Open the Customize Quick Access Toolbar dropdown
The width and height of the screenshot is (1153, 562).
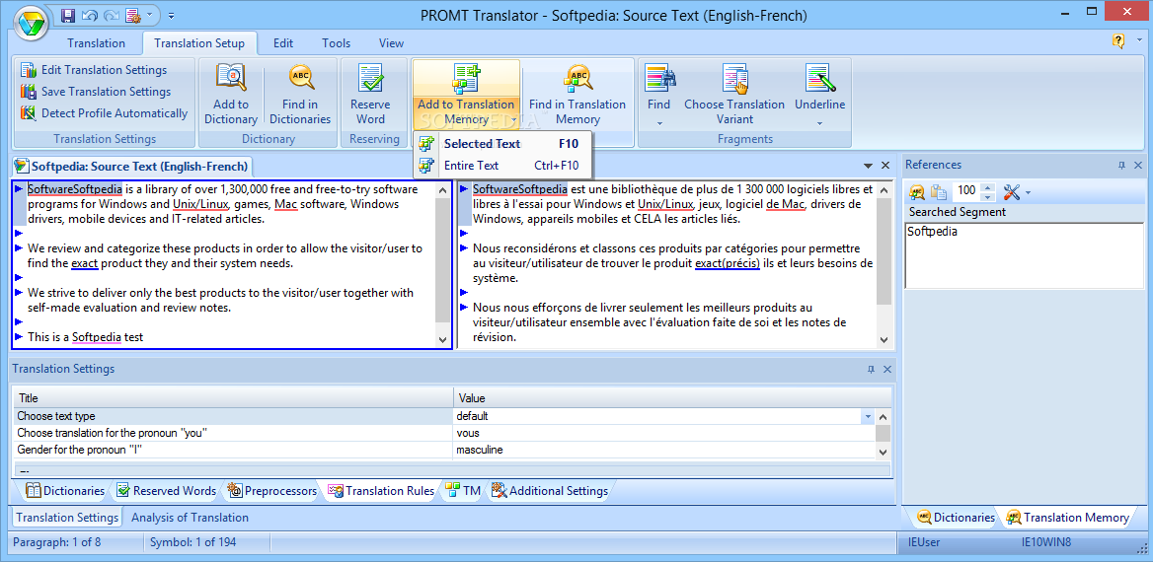click(x=171, y=15)
